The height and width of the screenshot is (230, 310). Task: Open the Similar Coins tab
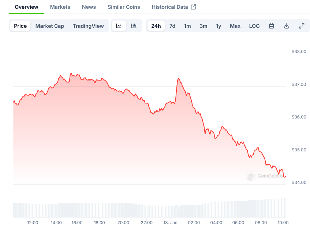tap(124, 7)
